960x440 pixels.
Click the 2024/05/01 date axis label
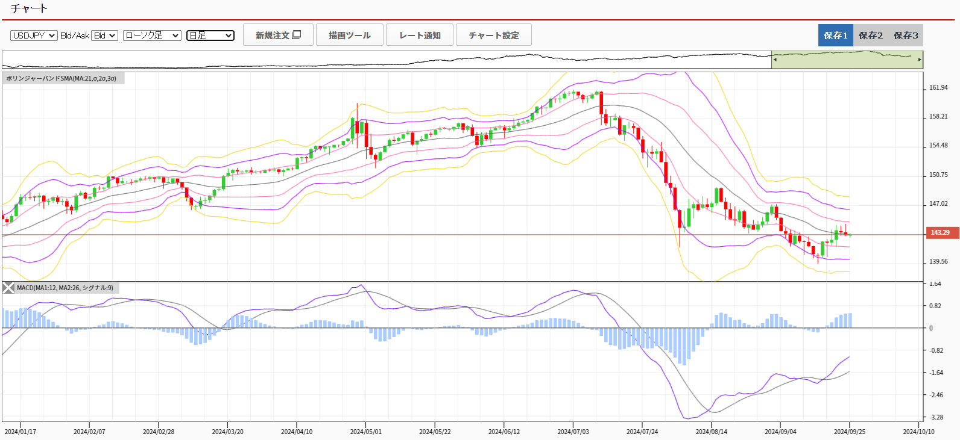click(x=365, y=432)
